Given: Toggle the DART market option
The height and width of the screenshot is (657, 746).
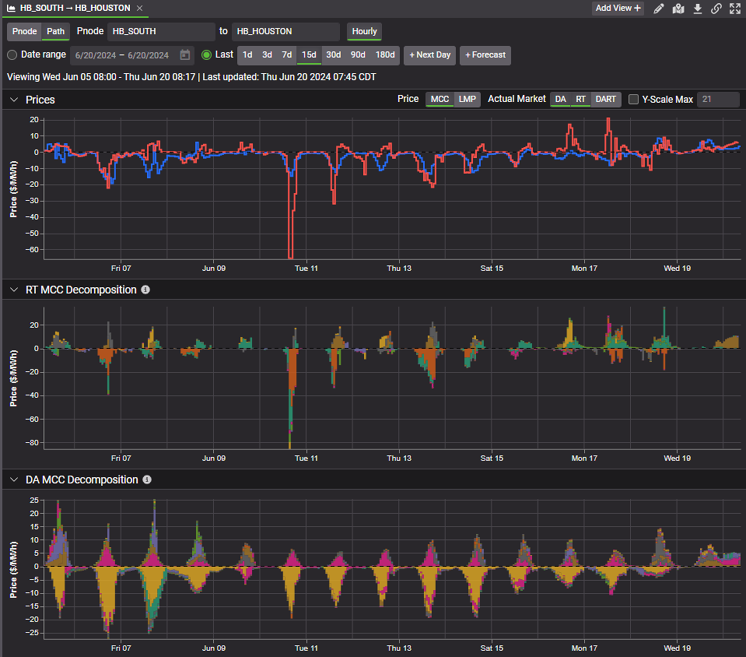Looking at the screenshot, I should [x=606, y=99].
